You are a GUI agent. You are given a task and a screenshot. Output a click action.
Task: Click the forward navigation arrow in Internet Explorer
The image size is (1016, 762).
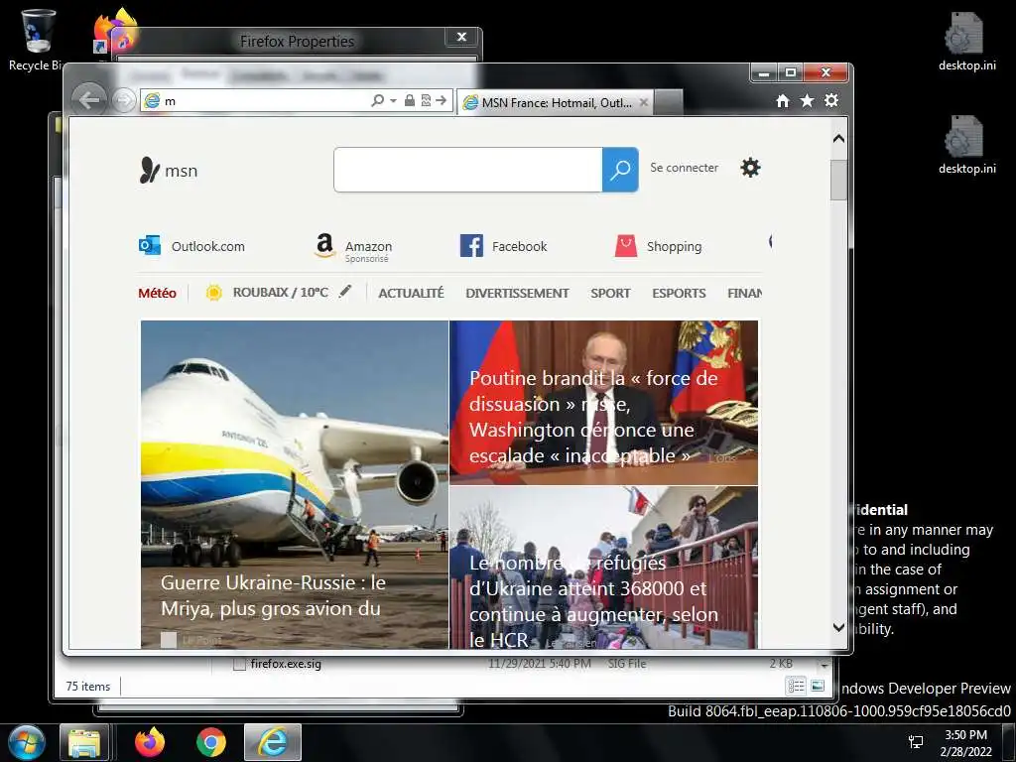(122, 100)
